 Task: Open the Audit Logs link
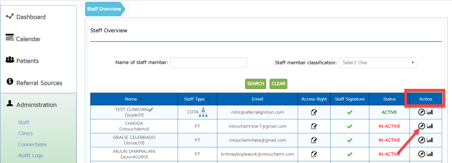30,155
